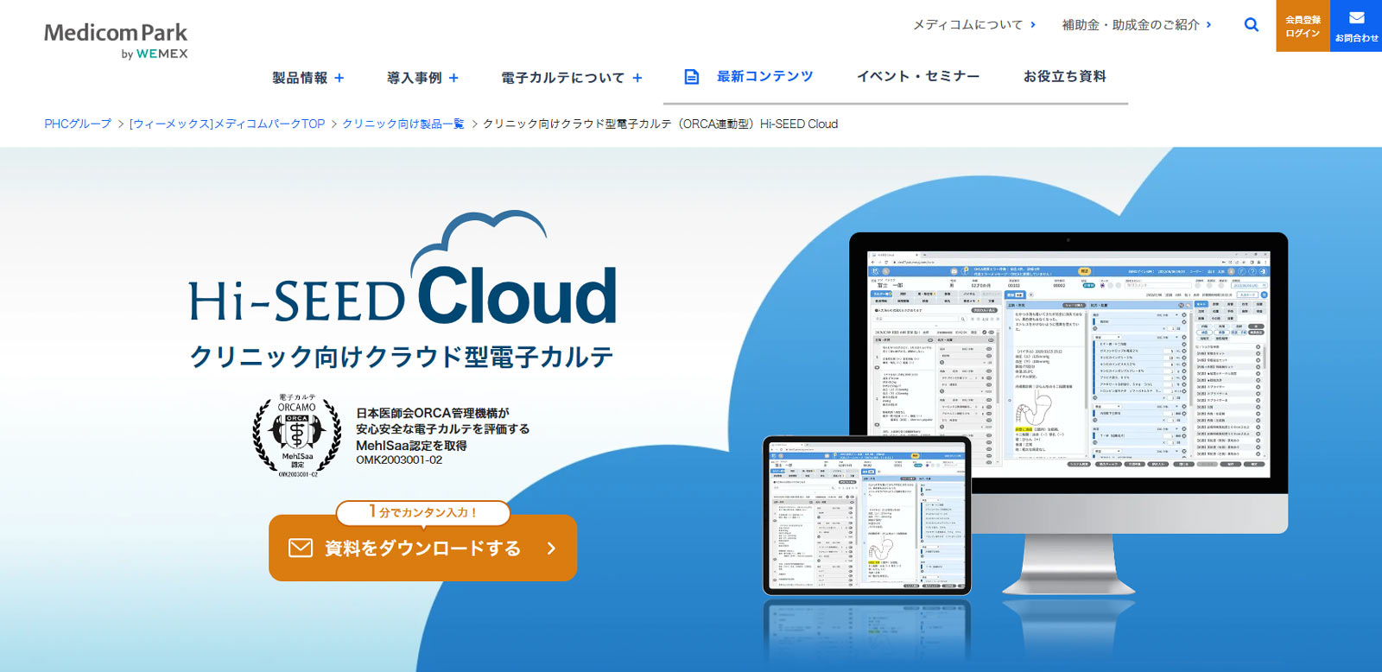Click the Medicom Park by WEMEX logo
The image size is (1382, 672).
116,41
